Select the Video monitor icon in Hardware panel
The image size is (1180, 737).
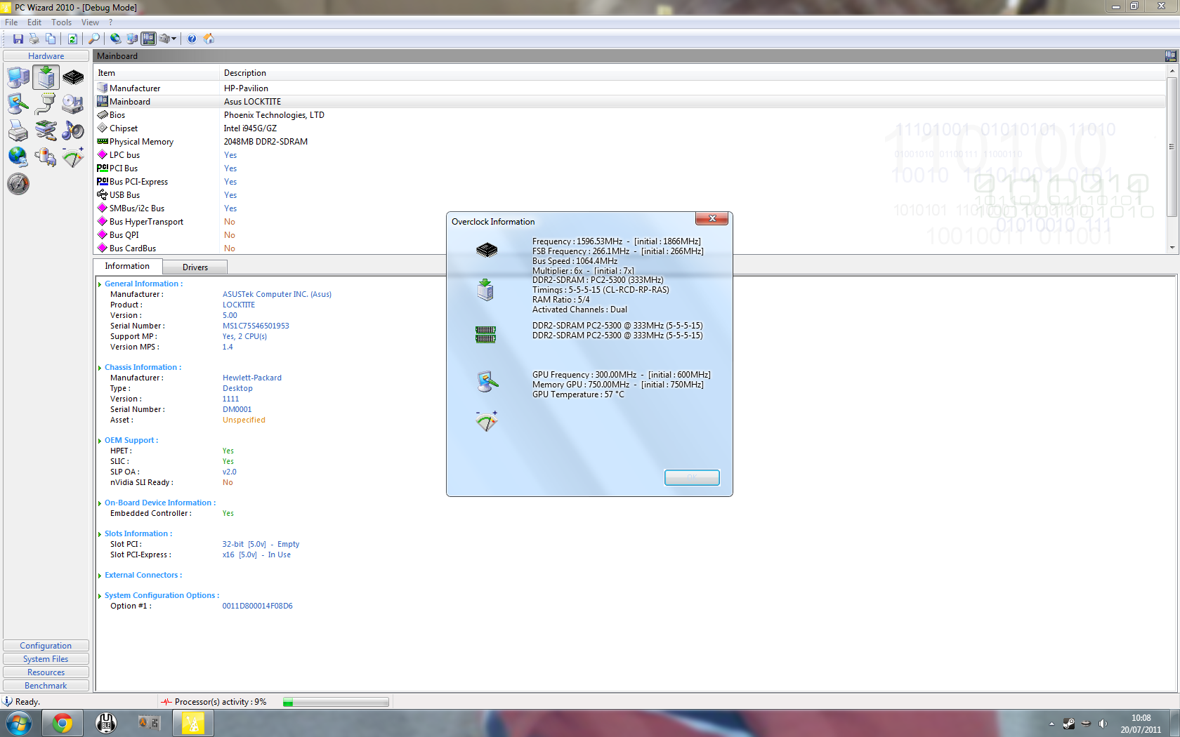[18, 104]
